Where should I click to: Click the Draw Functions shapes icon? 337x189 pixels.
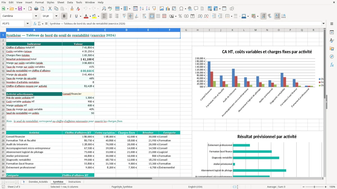232,9
